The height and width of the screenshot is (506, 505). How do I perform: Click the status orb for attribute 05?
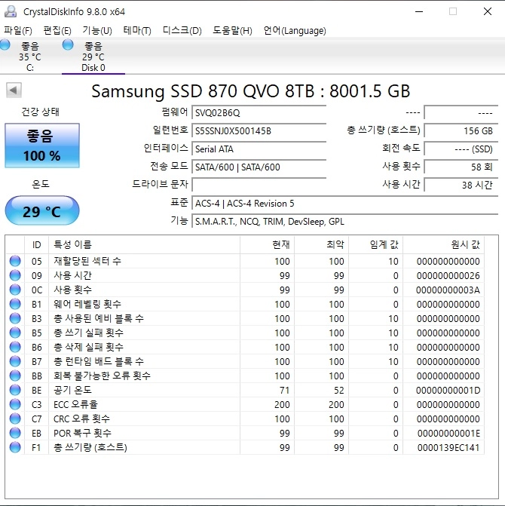click(15, 261)
